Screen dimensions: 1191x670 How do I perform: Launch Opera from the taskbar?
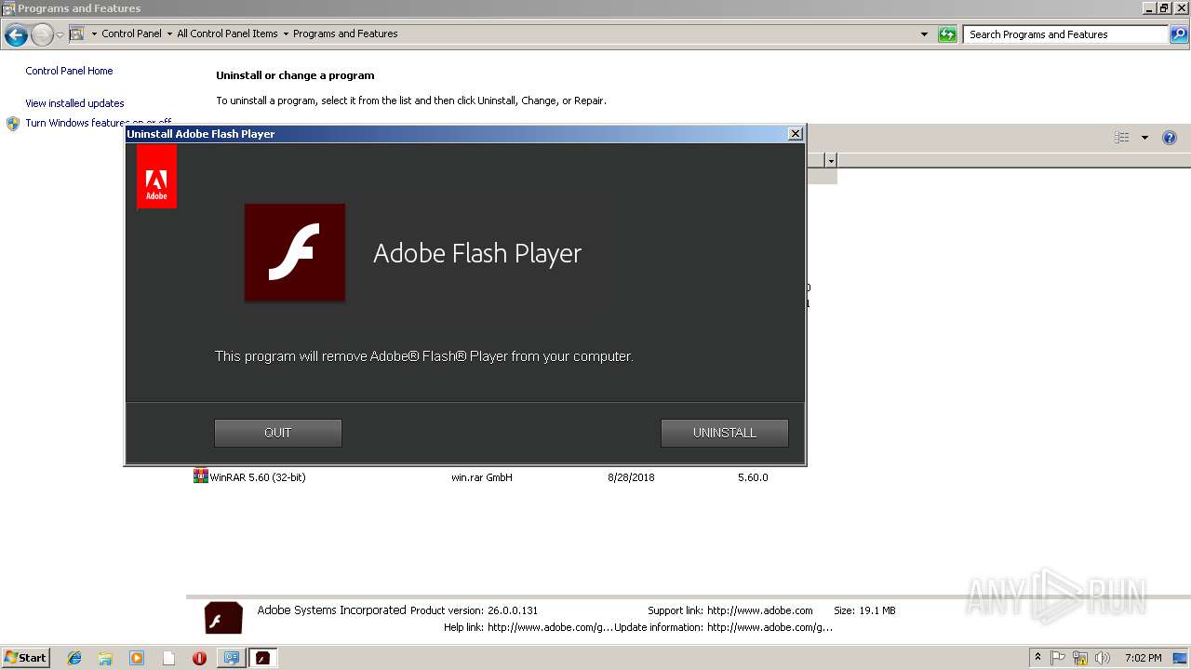click(199, 658)
